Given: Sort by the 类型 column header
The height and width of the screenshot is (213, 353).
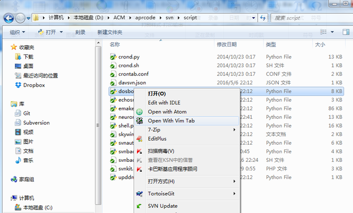Looking at the screenshot, I should click(271, 45).
